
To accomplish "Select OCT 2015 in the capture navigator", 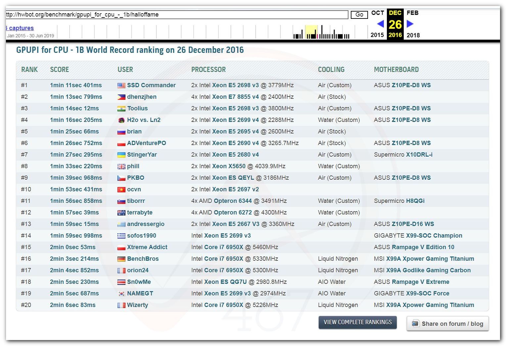I will coord(377,13).
